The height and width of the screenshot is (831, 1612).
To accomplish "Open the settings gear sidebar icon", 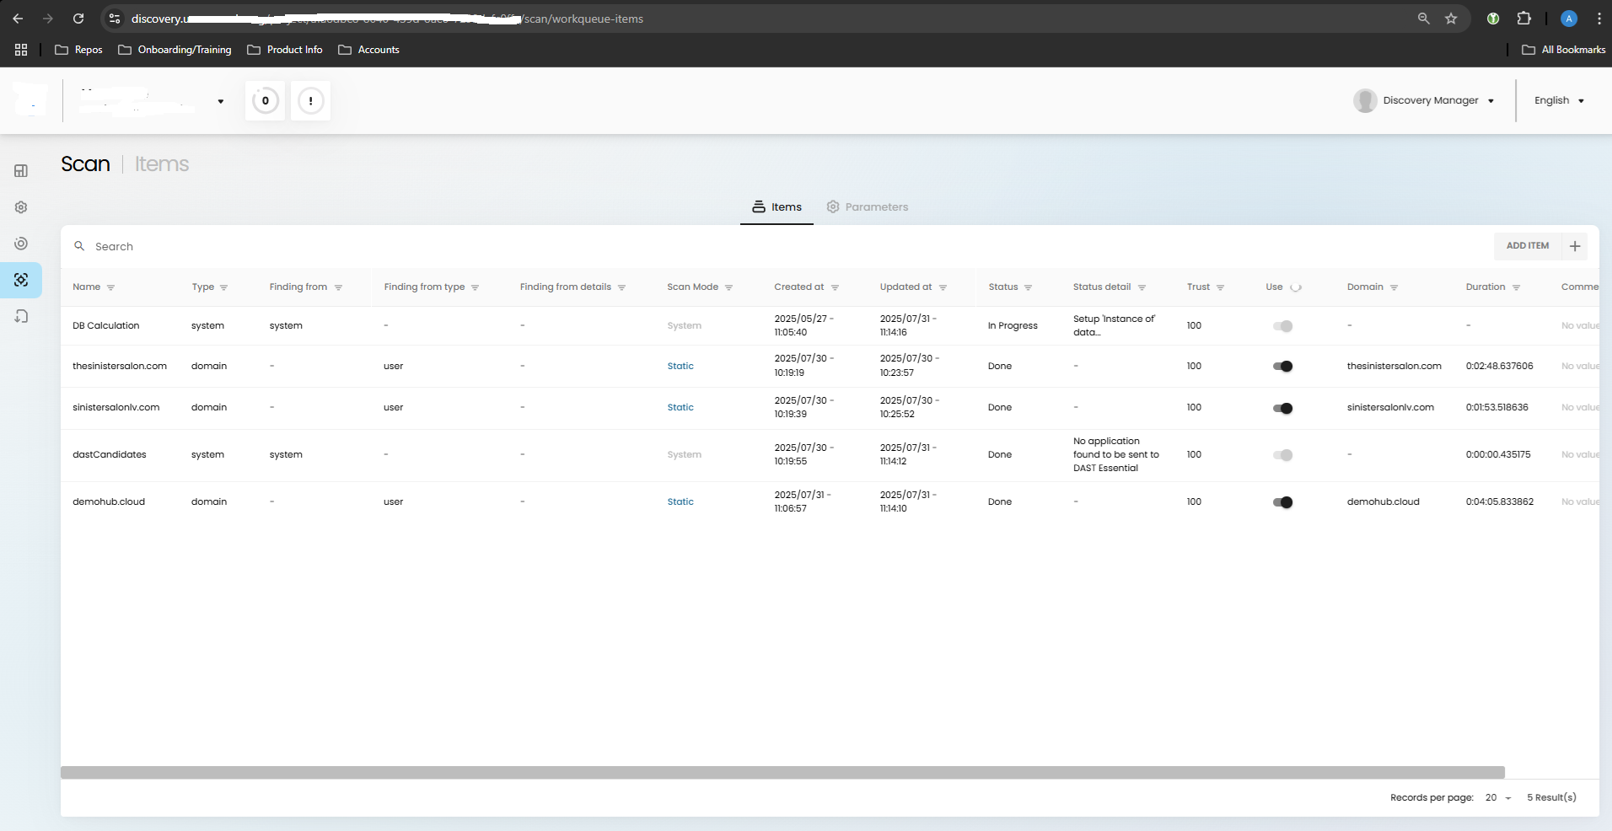I will (x=21, y=207).
